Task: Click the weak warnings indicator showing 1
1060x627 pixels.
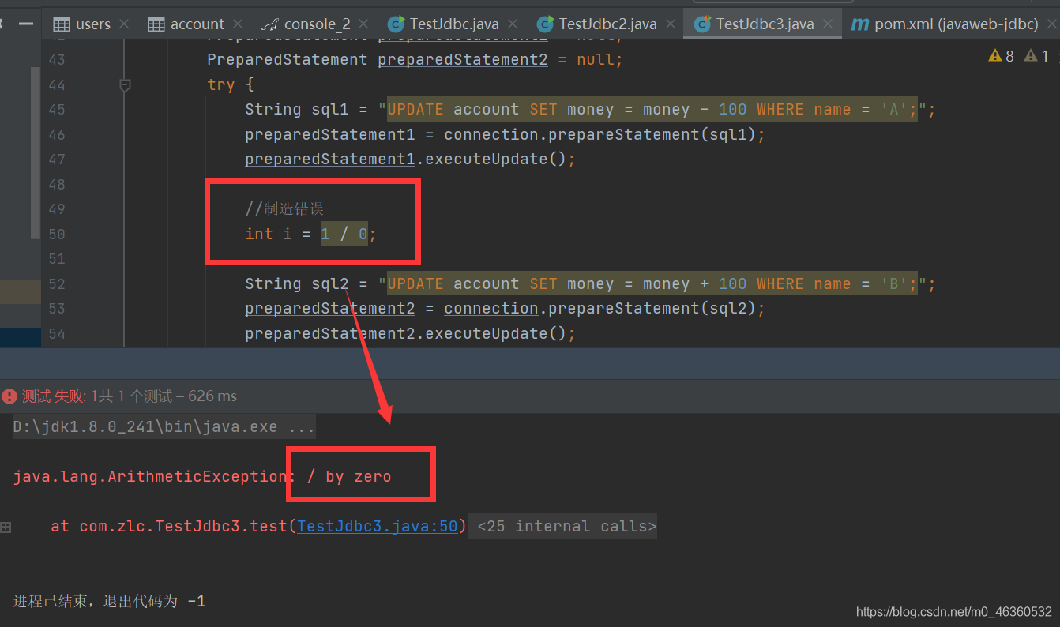Action: coord(1031,56)
